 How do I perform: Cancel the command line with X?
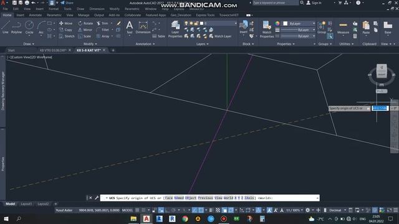click(x=90, y=198)
